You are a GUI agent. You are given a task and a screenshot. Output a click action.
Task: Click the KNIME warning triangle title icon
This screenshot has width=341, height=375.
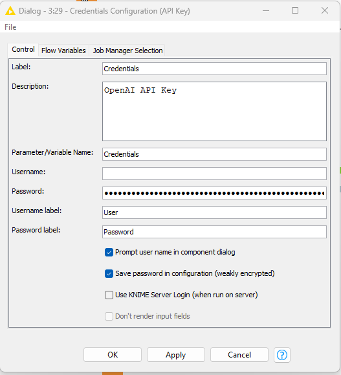10,11
